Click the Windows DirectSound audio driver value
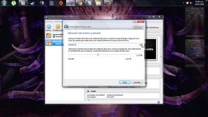 (115, 95)
